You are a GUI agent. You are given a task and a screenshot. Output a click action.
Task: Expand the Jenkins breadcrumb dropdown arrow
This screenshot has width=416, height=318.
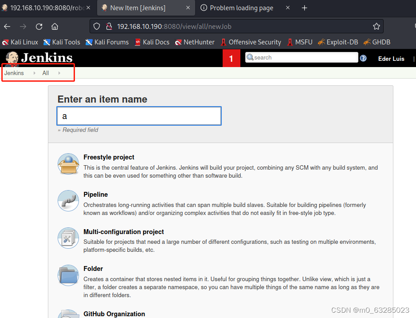(35, 73)
